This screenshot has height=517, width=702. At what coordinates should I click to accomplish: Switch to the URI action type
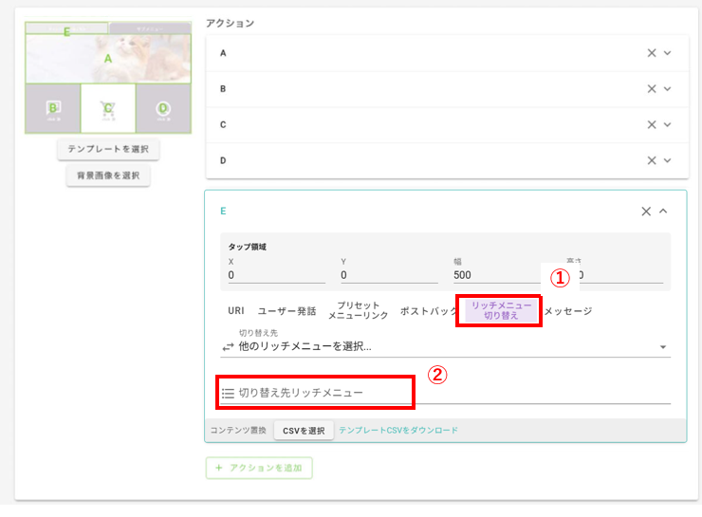[236, 311]
